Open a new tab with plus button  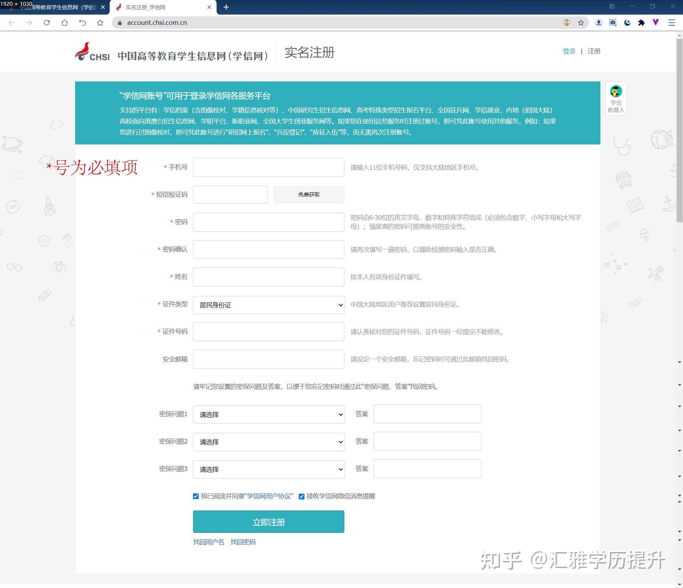[x=226, y=7]
